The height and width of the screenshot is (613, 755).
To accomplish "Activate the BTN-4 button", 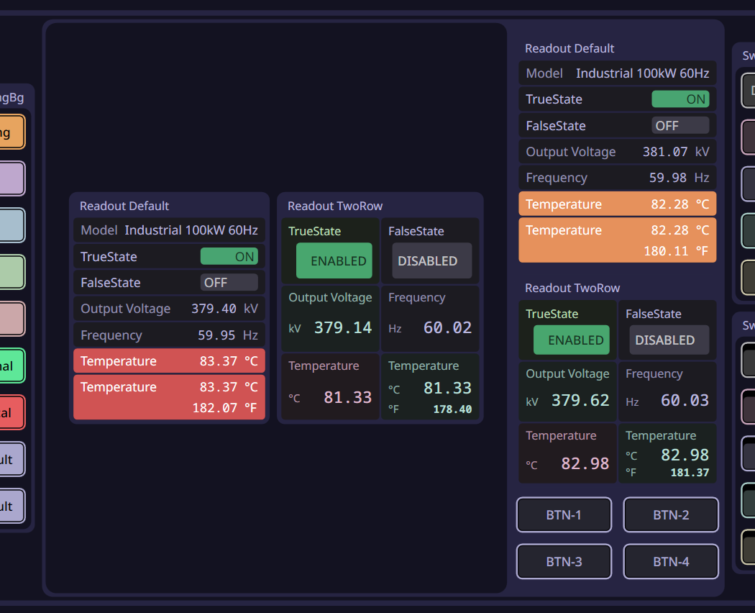I will point(671,561).
